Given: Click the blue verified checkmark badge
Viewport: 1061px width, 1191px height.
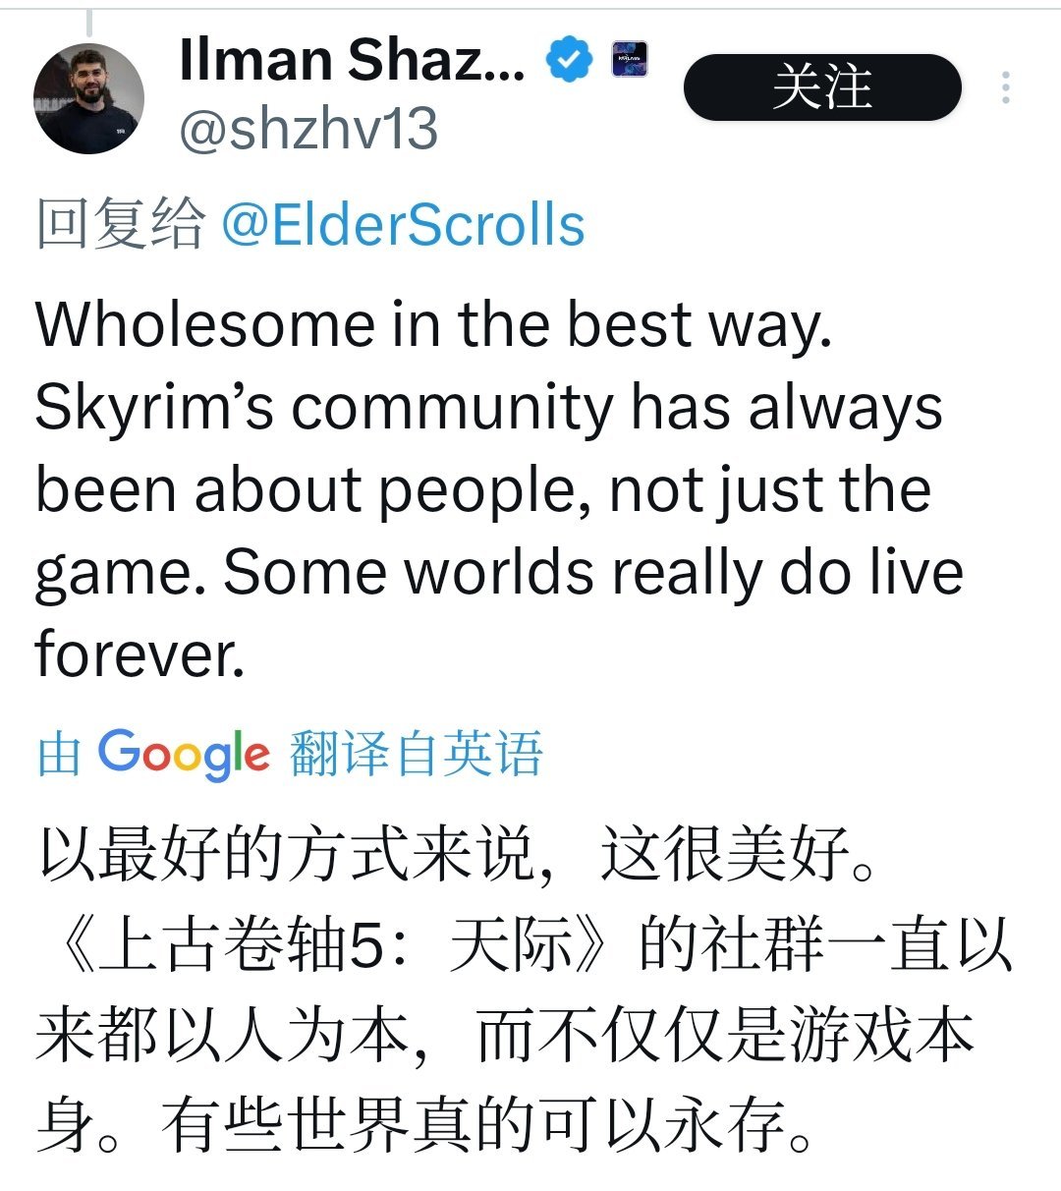Looking at the screenshot, I should tap(570, 60).
